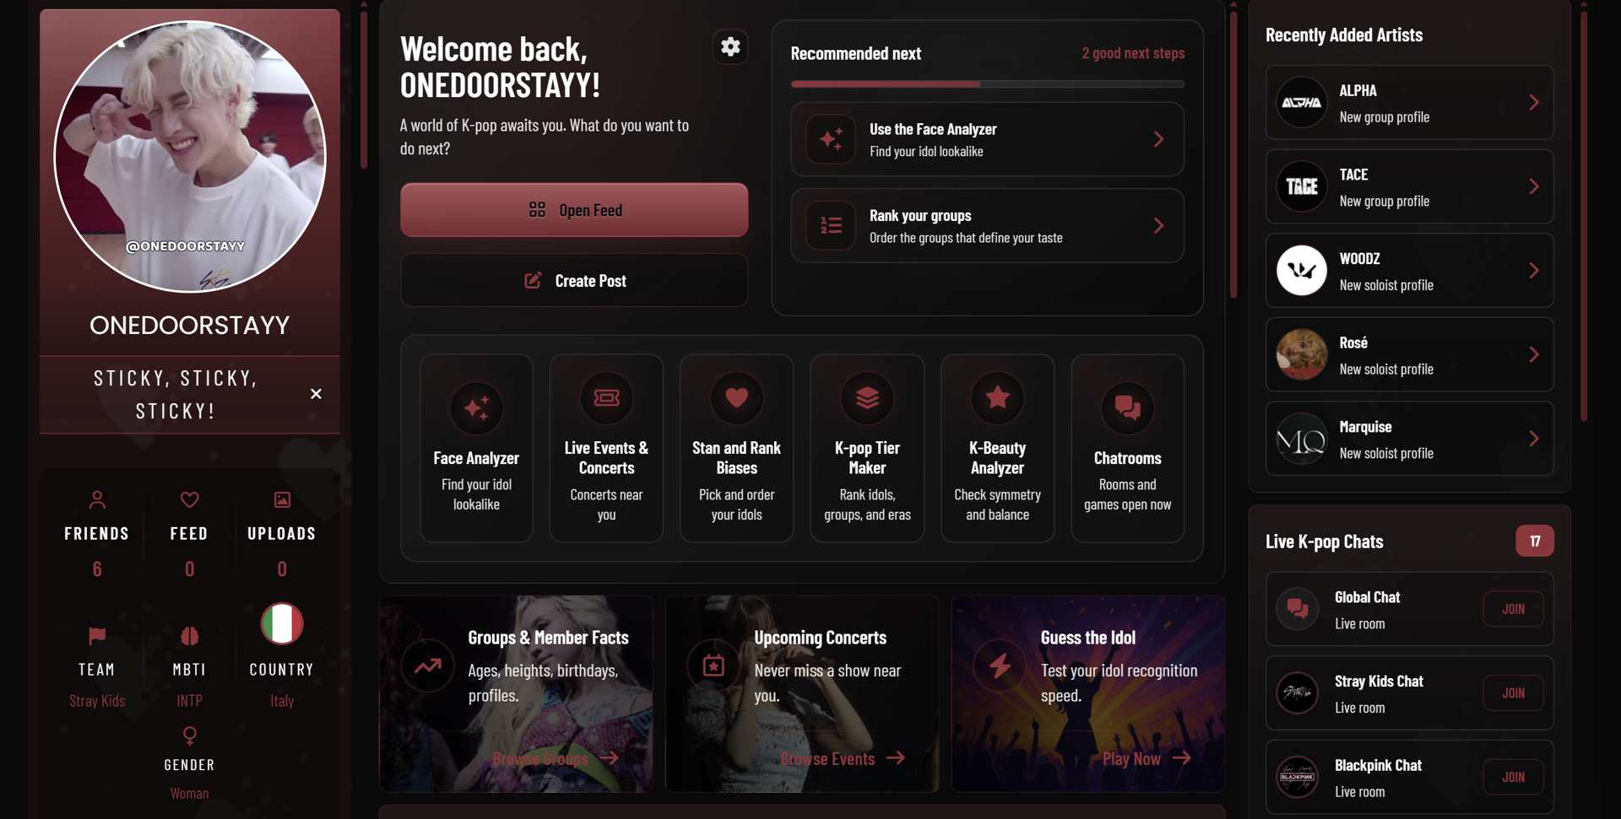Dismiss the Sticky status message
The width and height of the screenshot is (1621, 819).
click(316, 394)
